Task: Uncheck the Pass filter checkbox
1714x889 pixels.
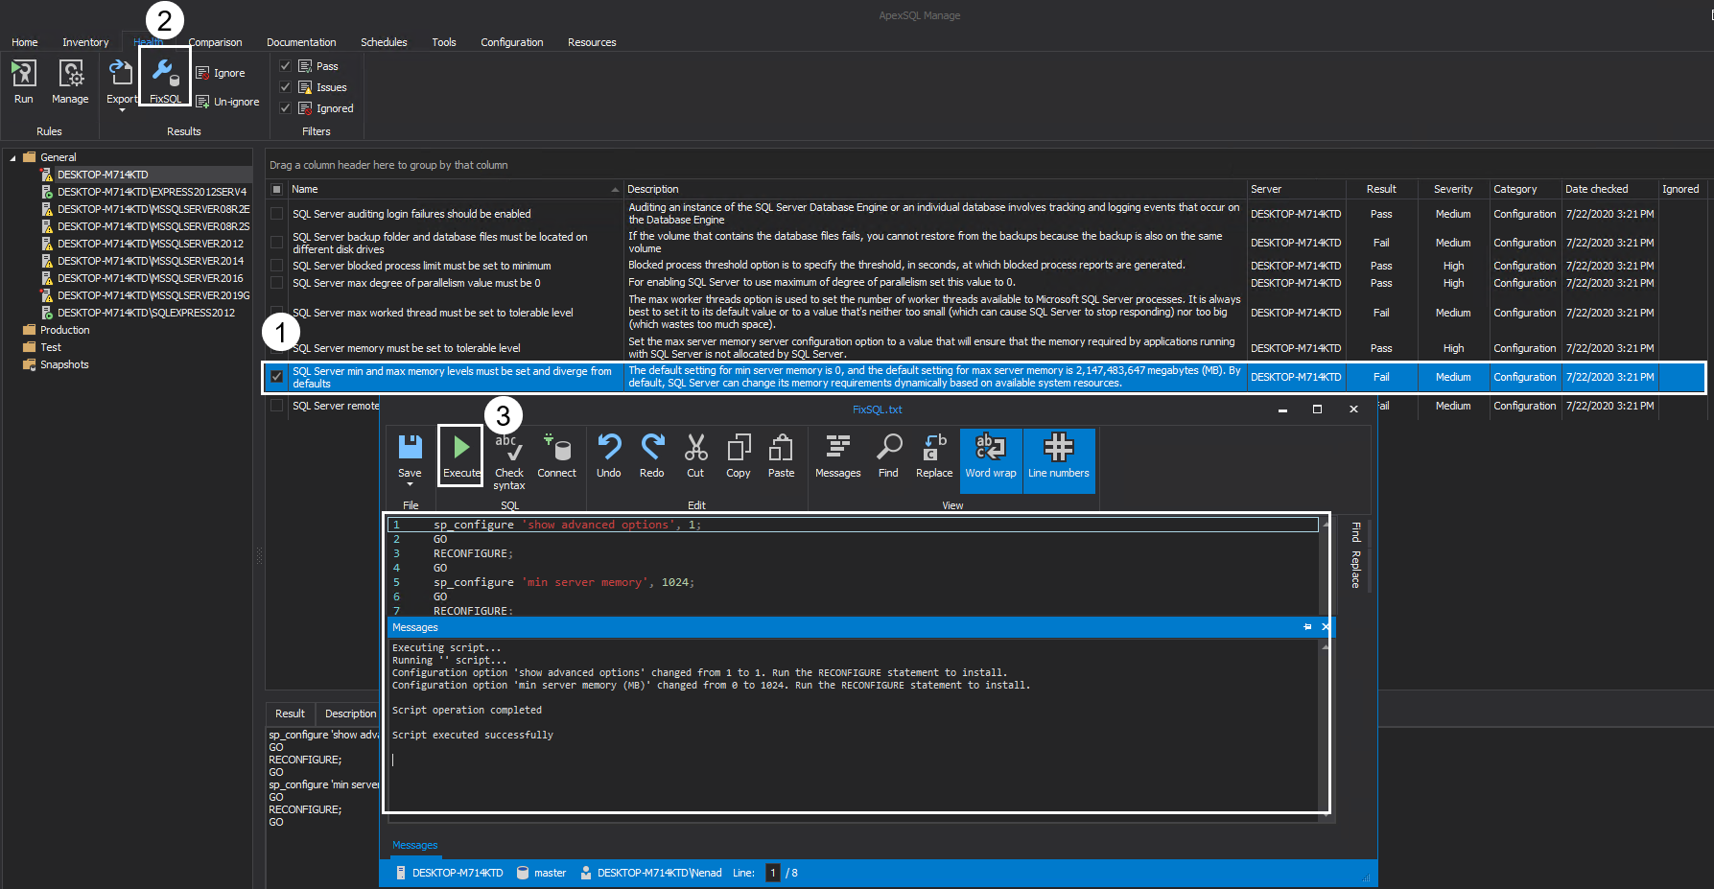Action: click(285, 66)
